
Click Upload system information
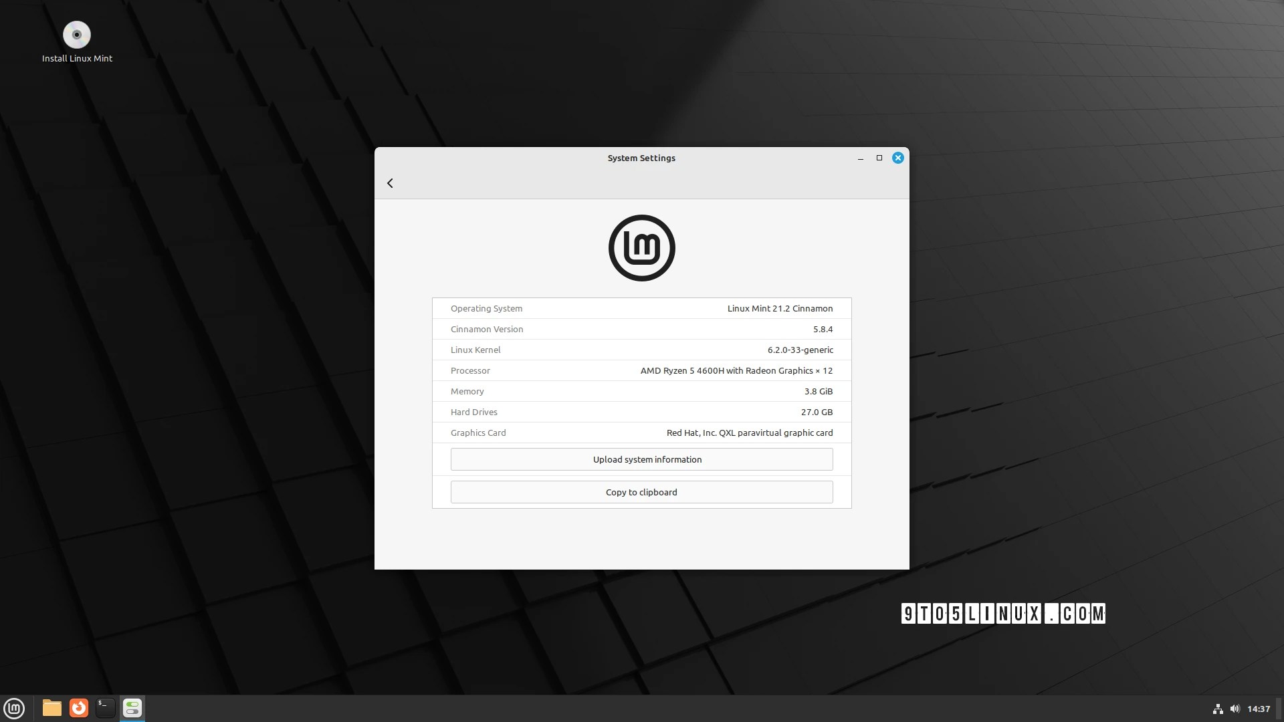click(641, 459)
